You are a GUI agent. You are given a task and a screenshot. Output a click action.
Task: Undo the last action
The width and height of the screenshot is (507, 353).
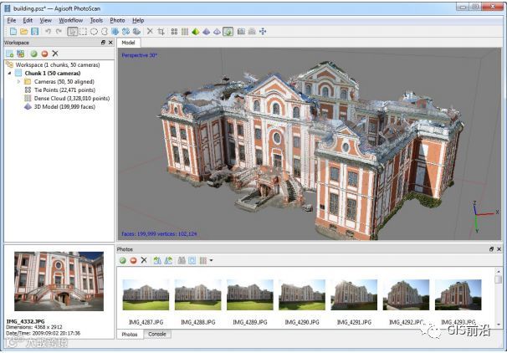coord(49,31)
